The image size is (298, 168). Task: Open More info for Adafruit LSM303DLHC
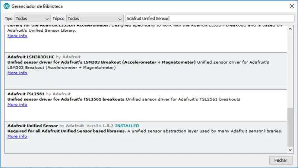coord(17,73)
